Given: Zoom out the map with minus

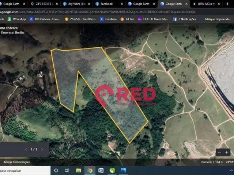Looking at the screenshot, I should coord(219,152).
